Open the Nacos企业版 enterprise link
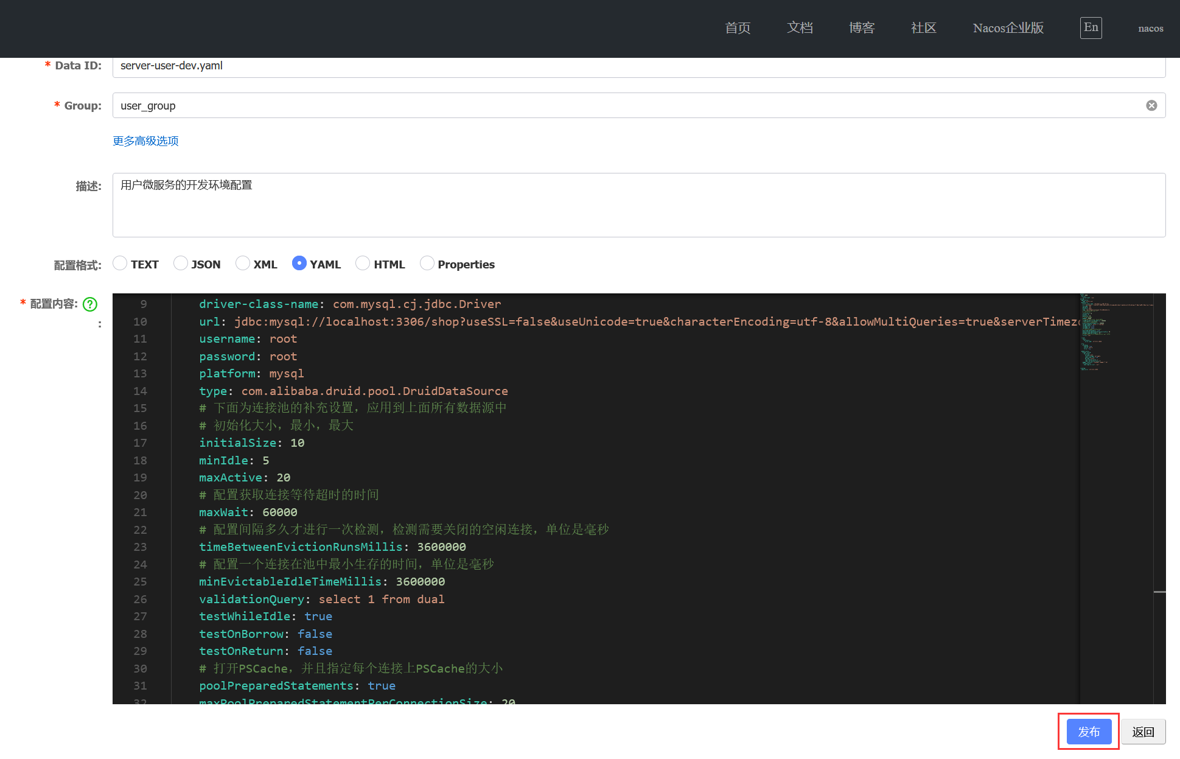Viewport: 1180px width, 759px height. pyautogui.click(x=1008, y=28)
